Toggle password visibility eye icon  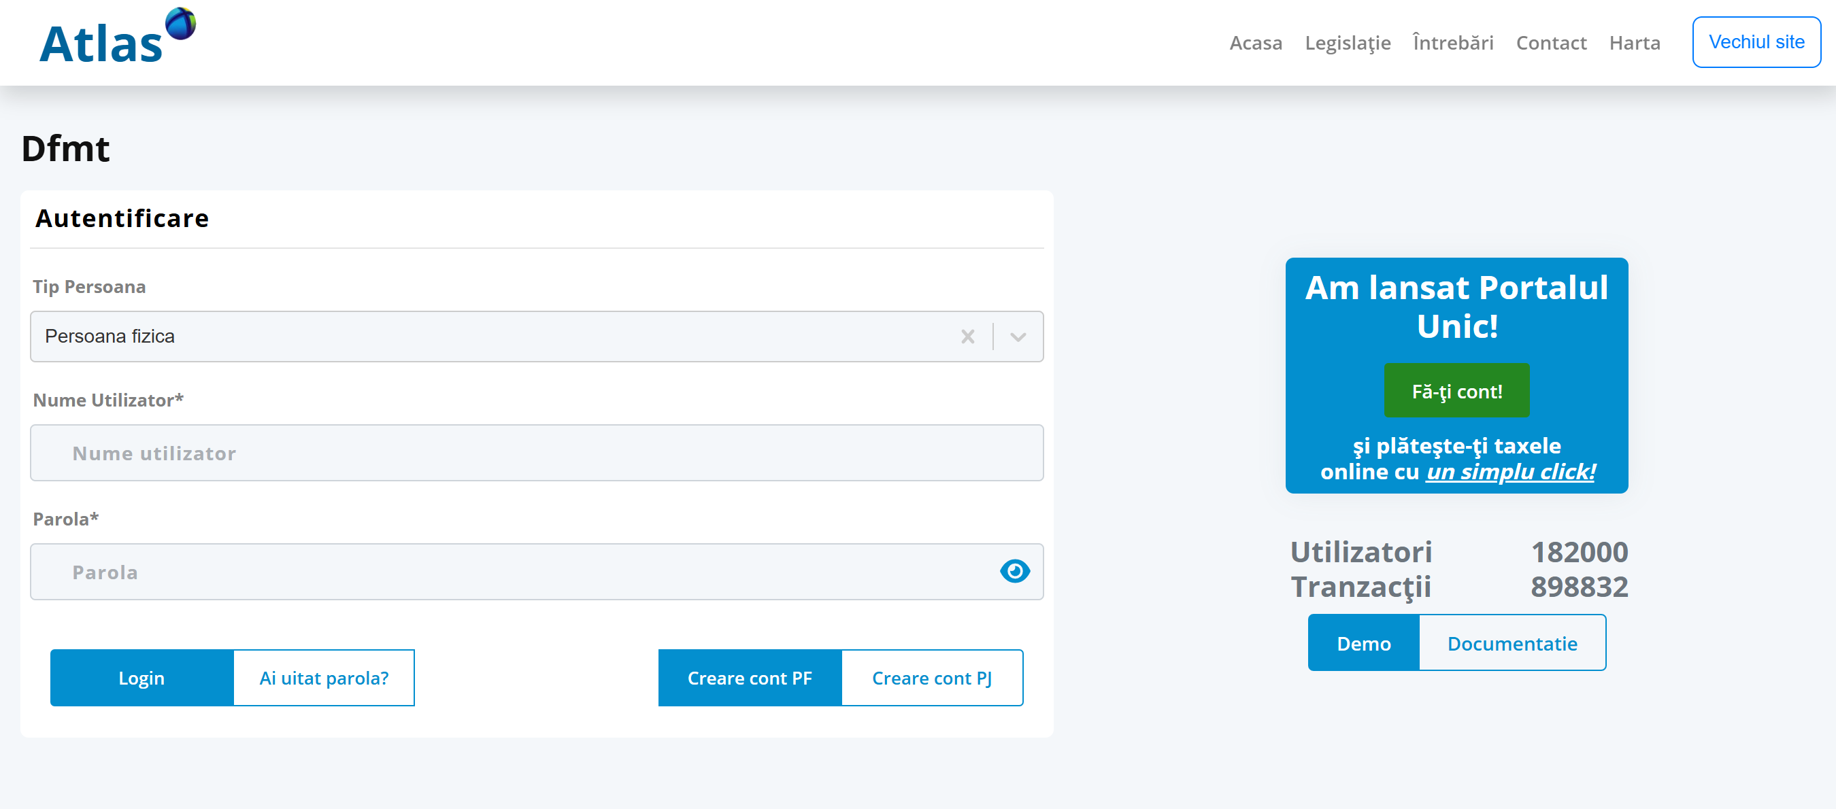(1014, 571)
